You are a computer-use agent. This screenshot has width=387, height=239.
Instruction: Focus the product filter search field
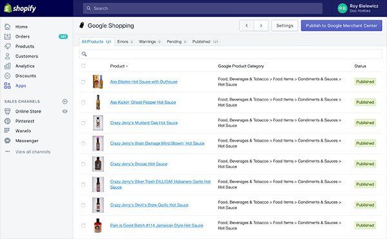click(230, 54)
